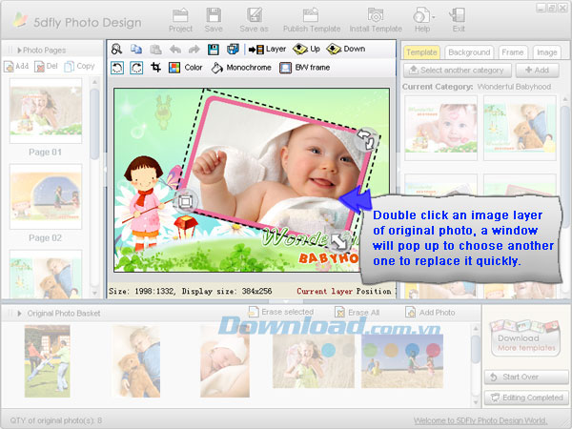Rotate image counterclockwise icon

(x=117, y=68)
